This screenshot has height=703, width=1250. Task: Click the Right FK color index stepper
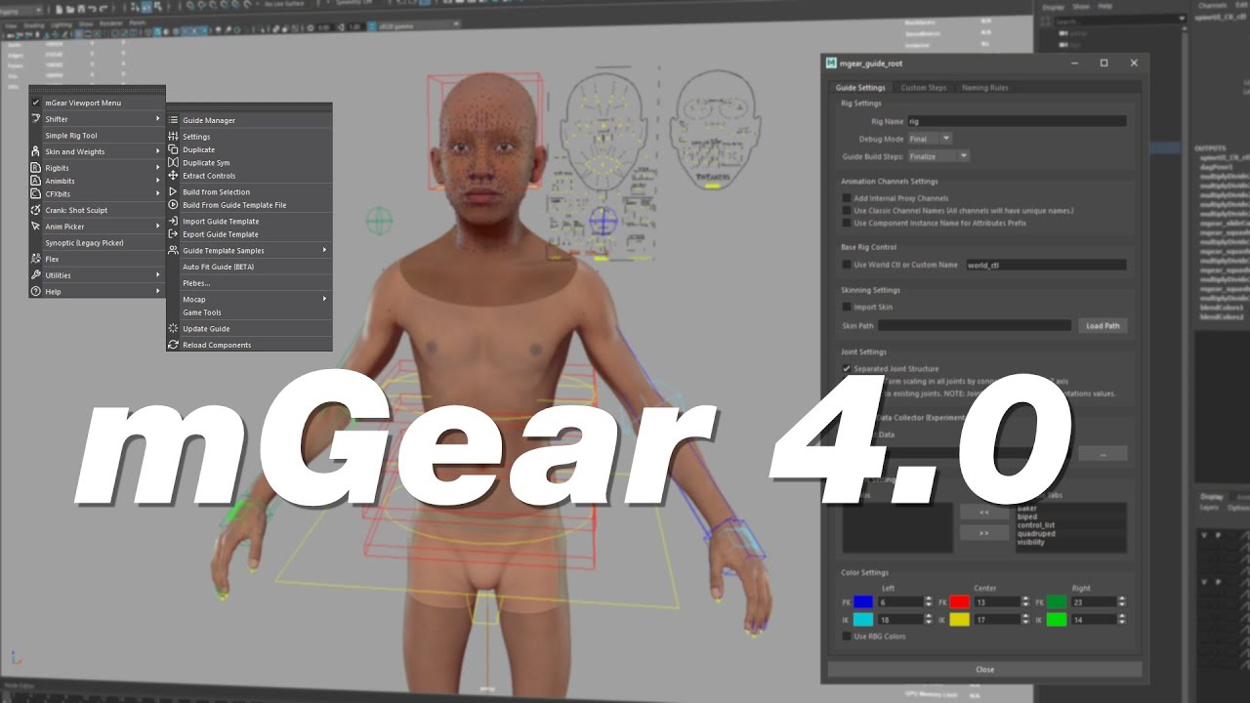[x=1122, y=602]
